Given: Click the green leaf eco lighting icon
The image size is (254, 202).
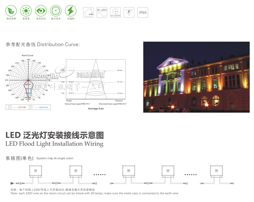Looking at the screenshot, I should 11,11.
